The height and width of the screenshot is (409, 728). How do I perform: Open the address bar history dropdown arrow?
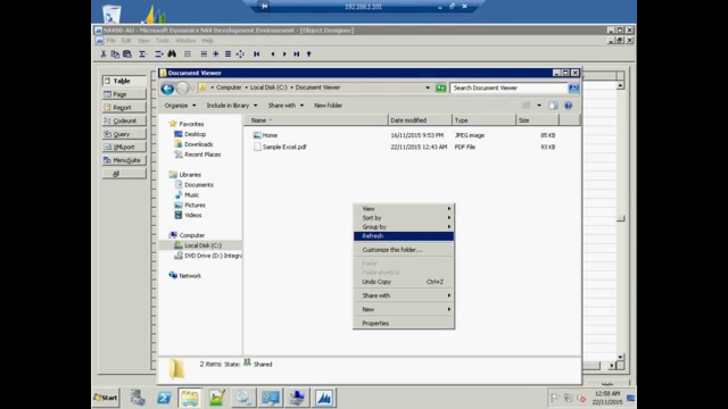pos(428,88)
